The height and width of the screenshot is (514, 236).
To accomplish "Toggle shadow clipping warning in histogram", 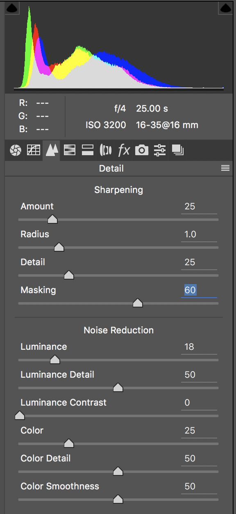I will (12, 8).
